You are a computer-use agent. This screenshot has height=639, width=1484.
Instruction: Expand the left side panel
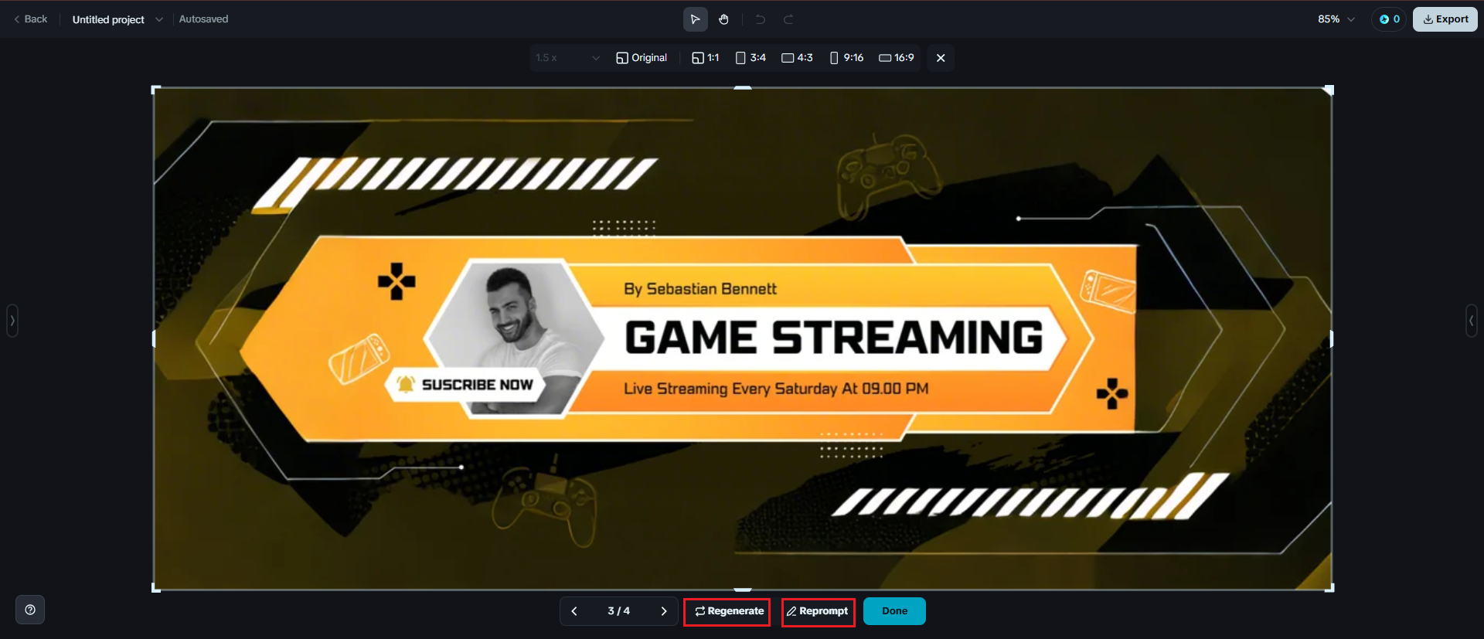tap(12, 321)
